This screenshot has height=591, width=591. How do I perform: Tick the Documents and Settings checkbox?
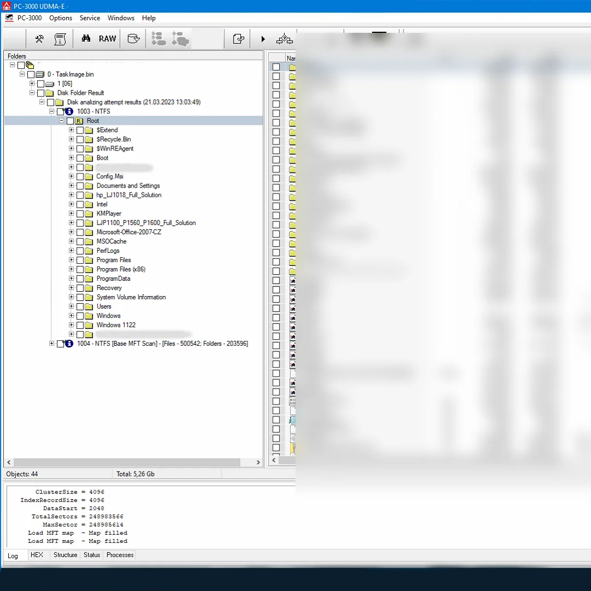click(x=80, y=186)
